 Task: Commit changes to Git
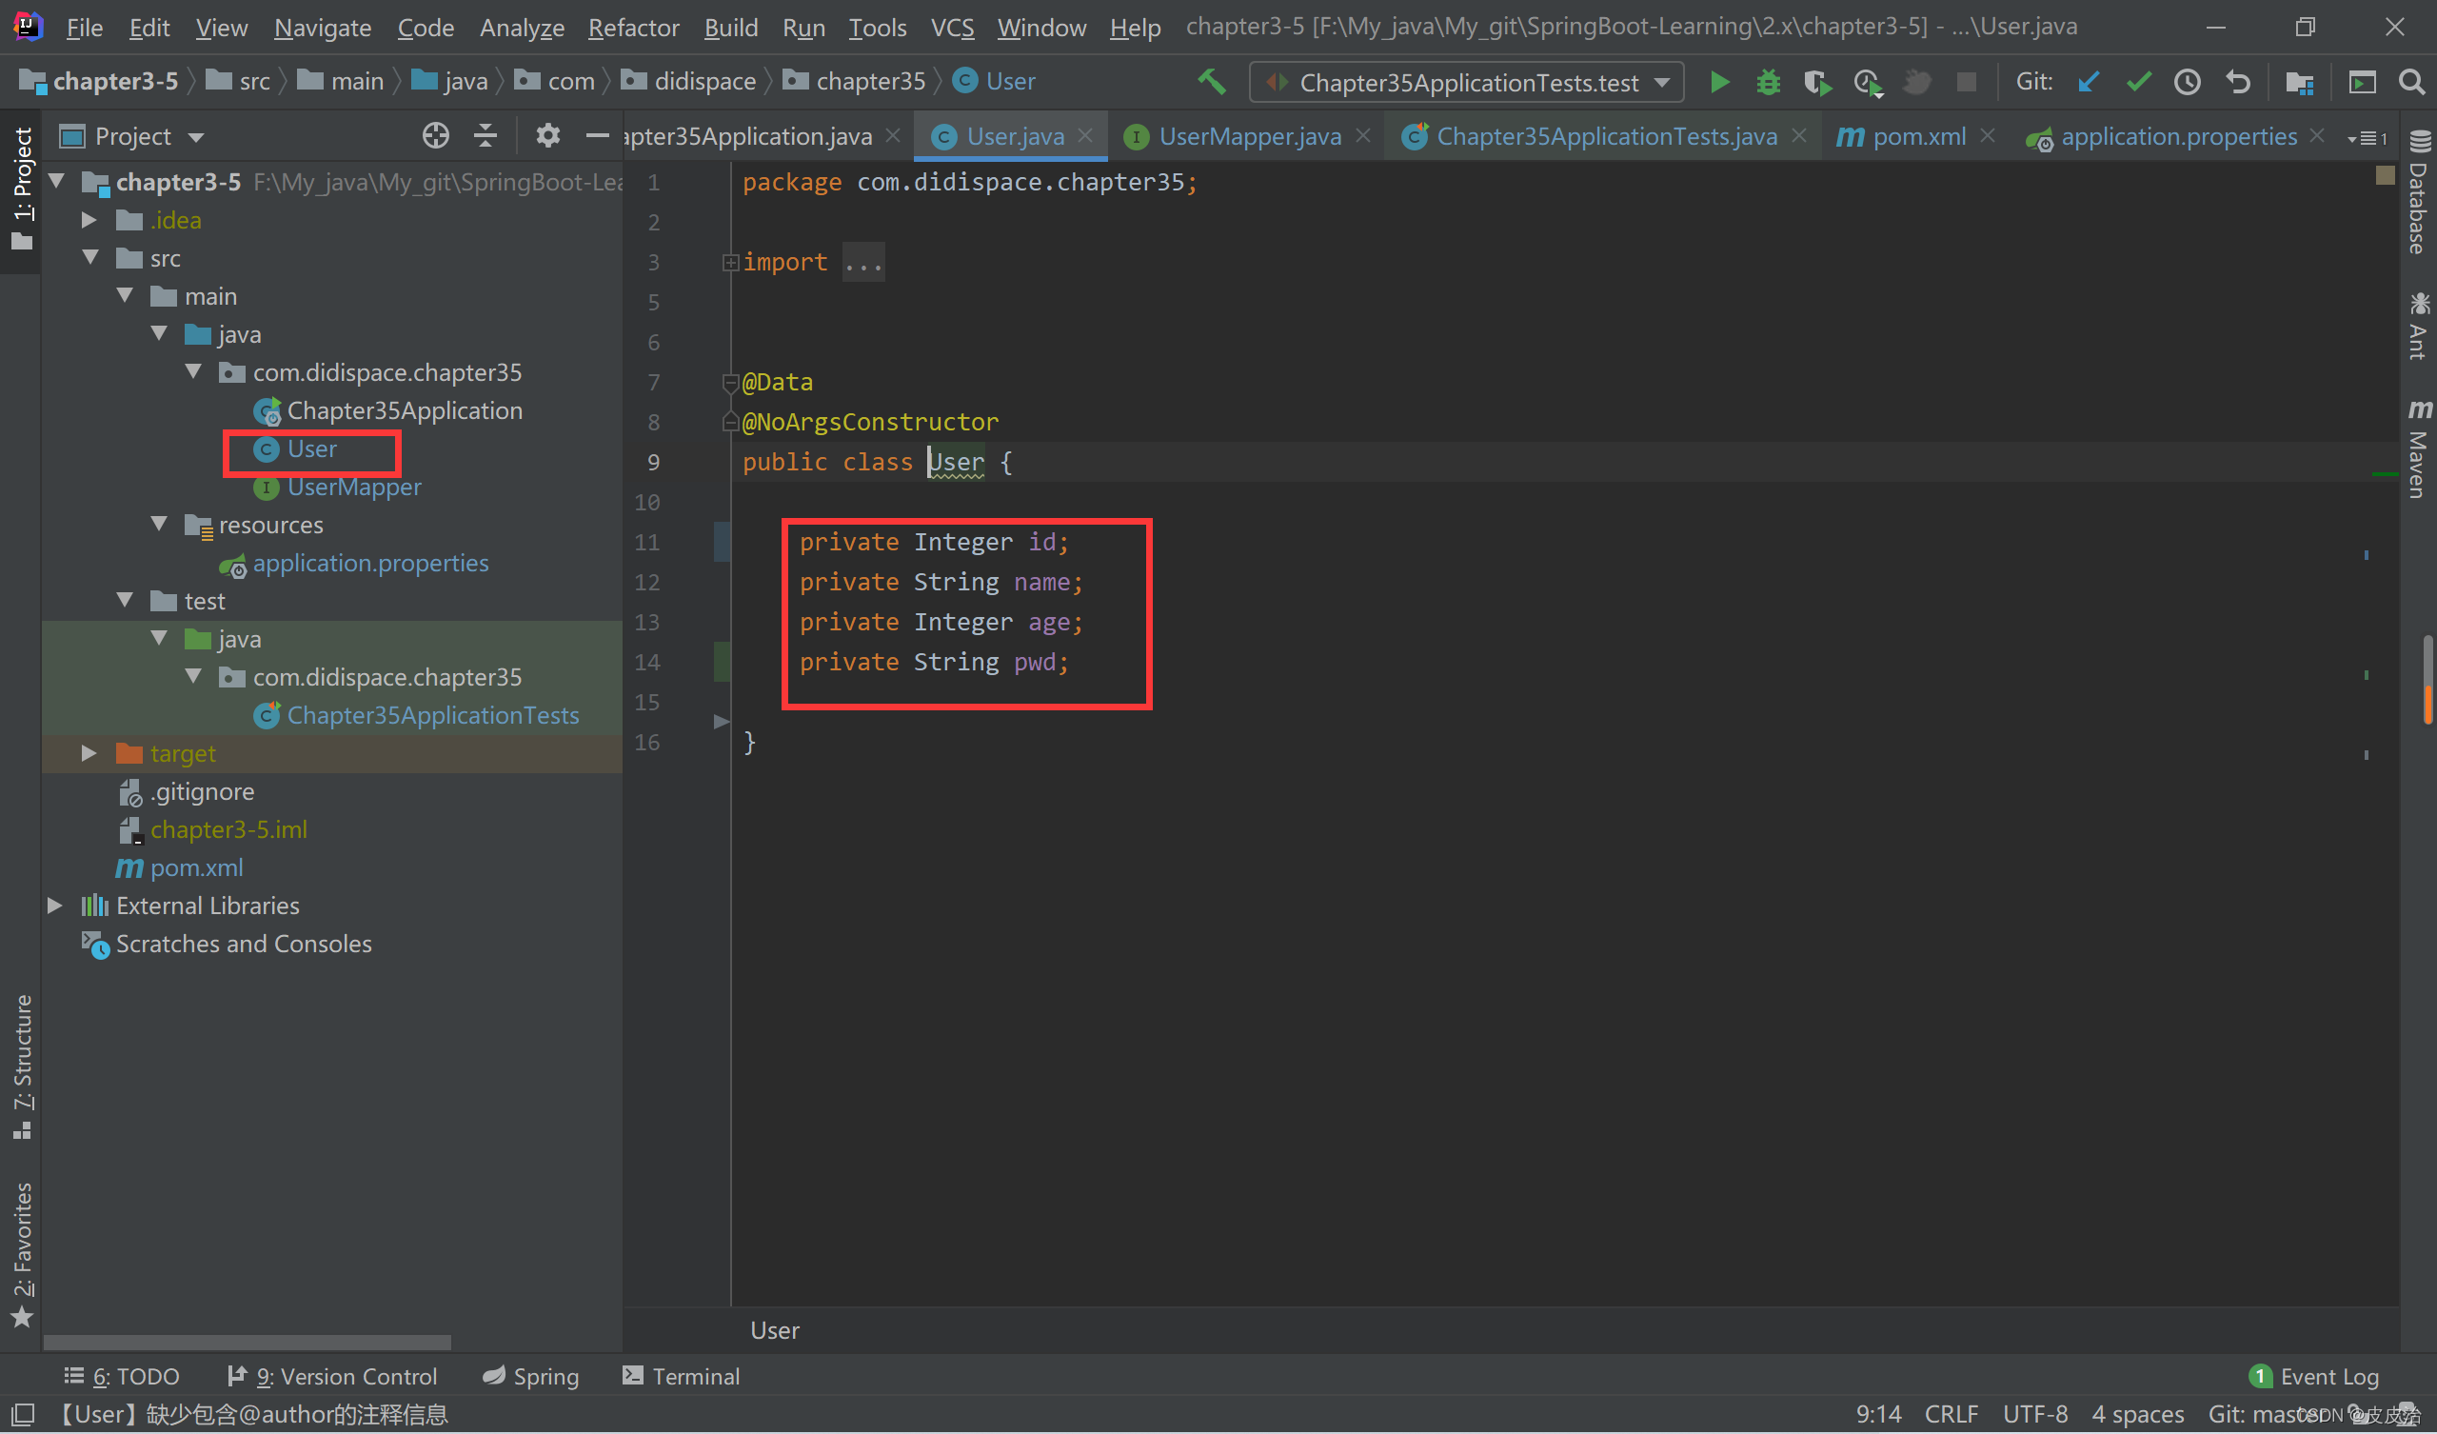click(2137, 81)
